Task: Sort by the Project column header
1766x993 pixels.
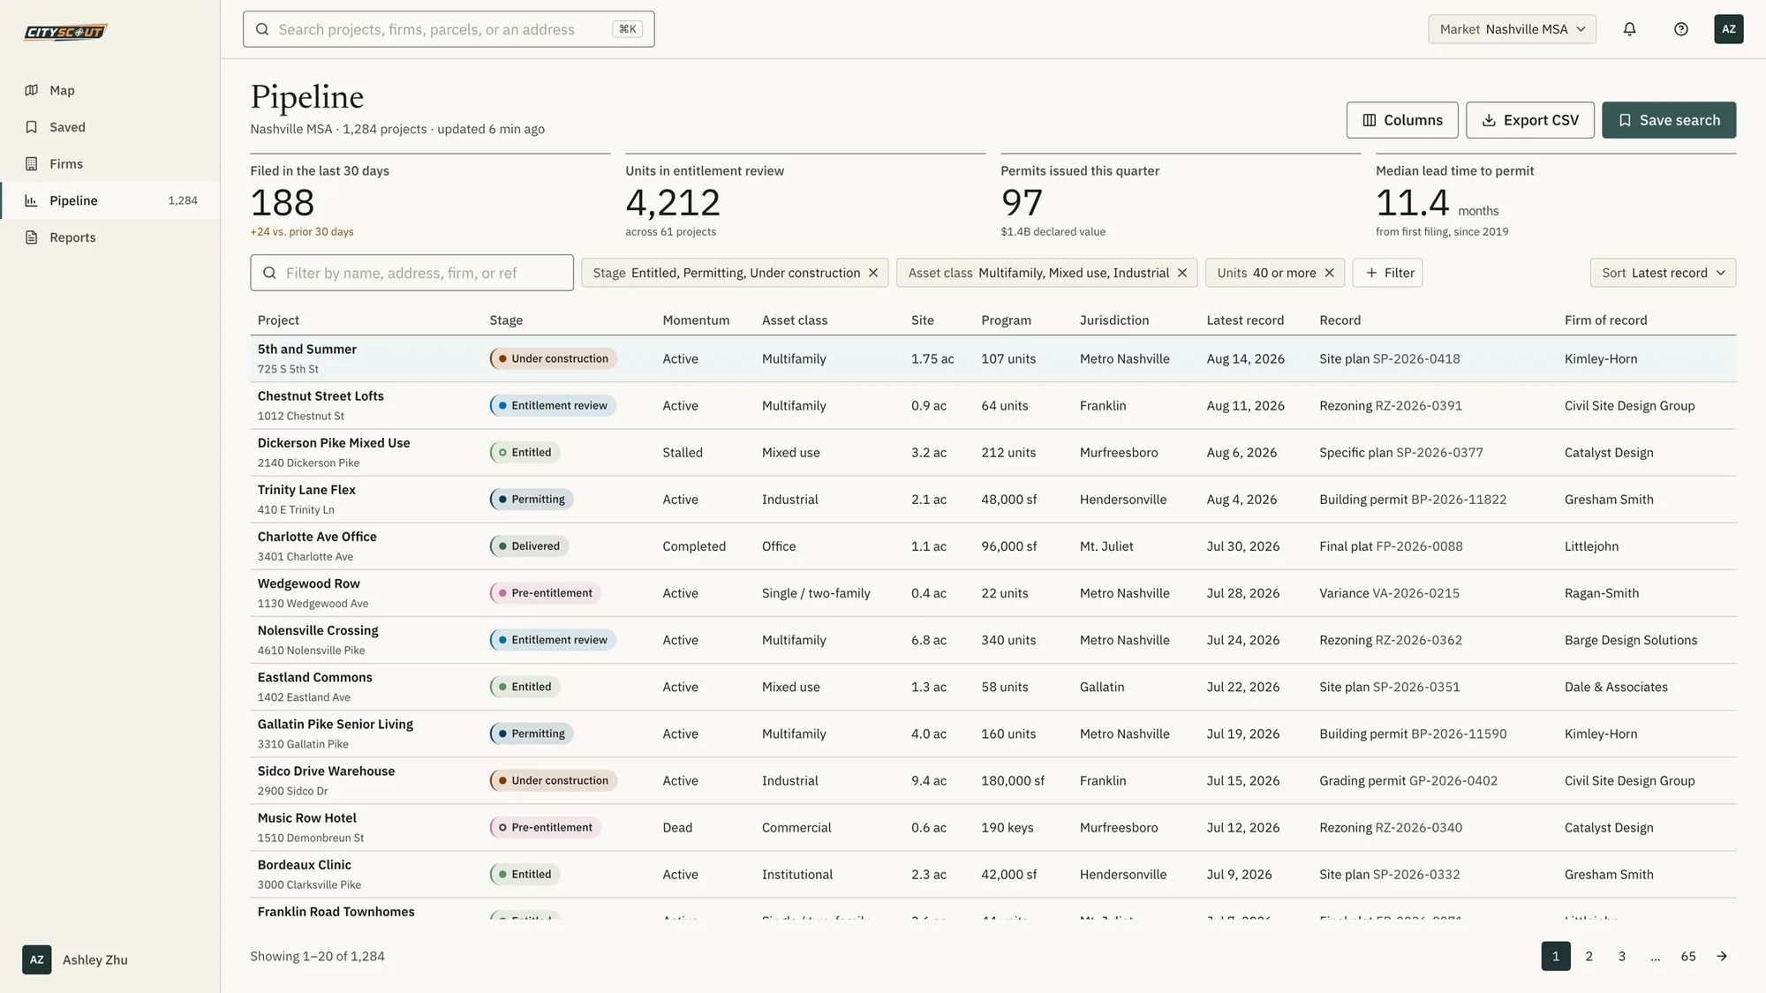Action: pyautogui.click(x=278, y=320)
